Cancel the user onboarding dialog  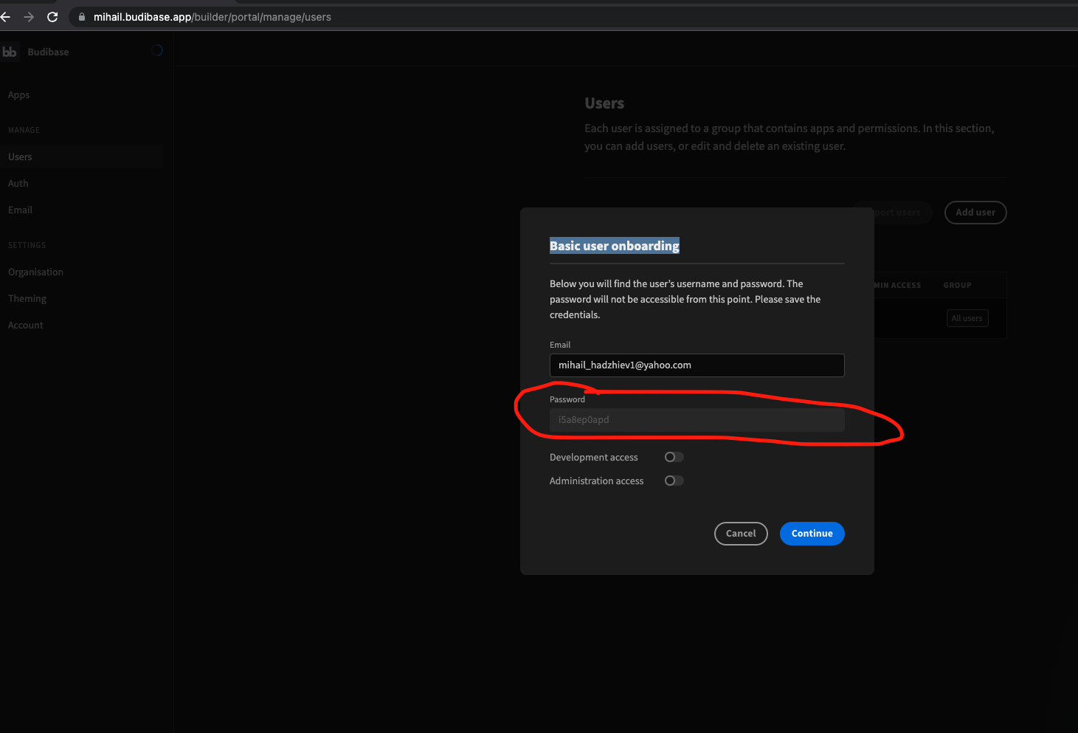pyautogui.click(x=741, y=533)
